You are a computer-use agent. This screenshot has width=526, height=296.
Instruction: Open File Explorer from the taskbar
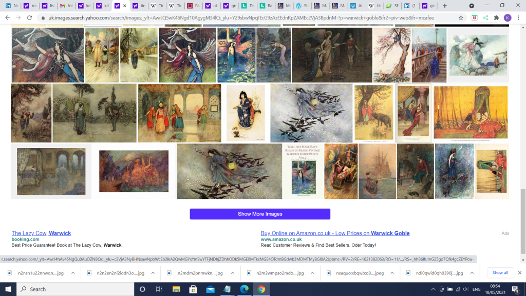[176, 289]
